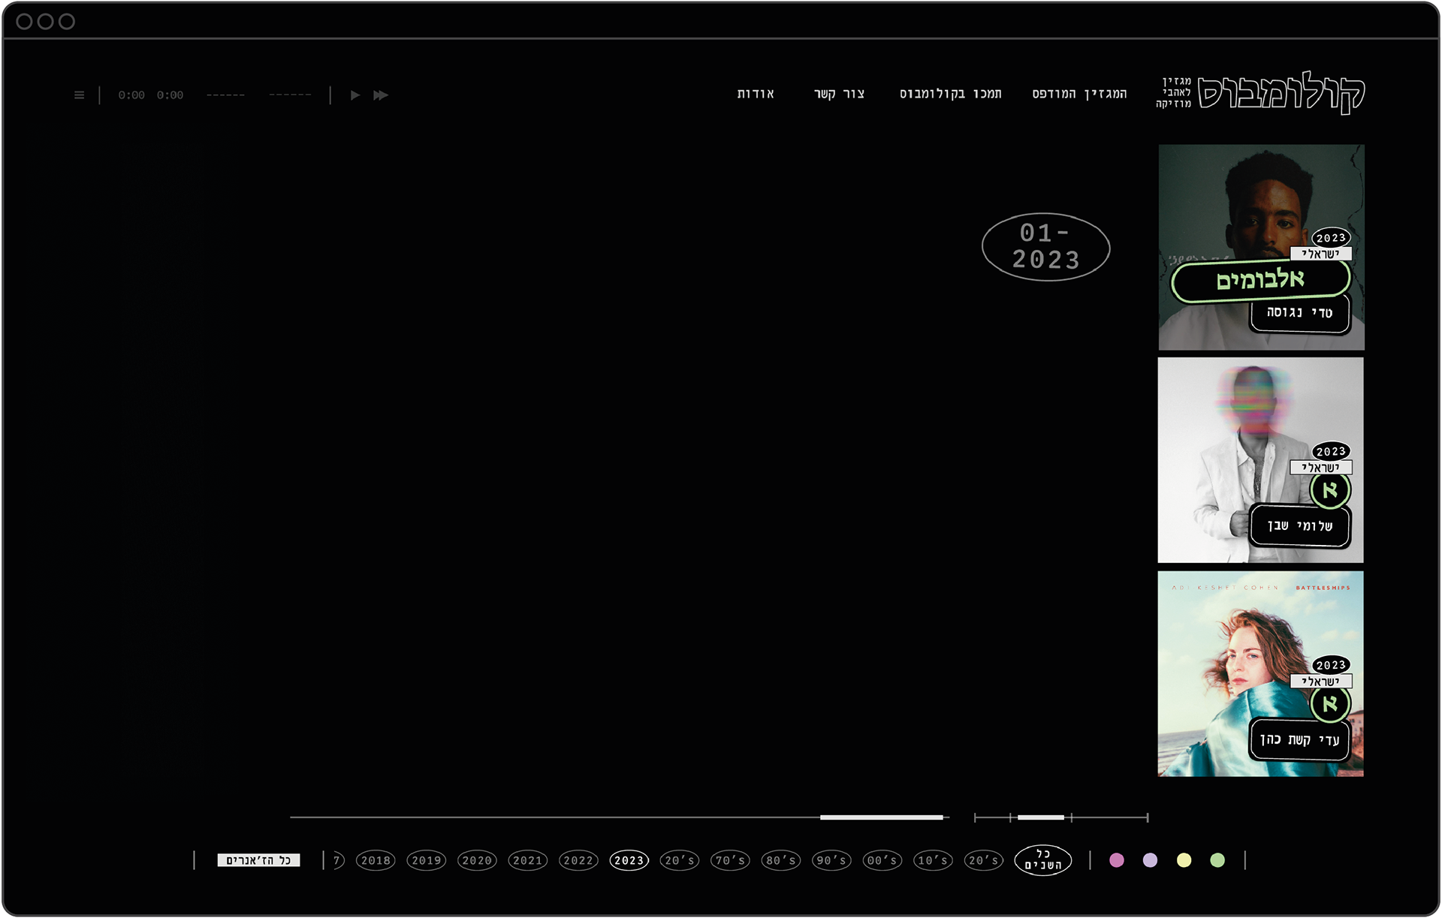Click the green א badge on שלומי שבן
1442x918 pixels.
coord(1330,490)
